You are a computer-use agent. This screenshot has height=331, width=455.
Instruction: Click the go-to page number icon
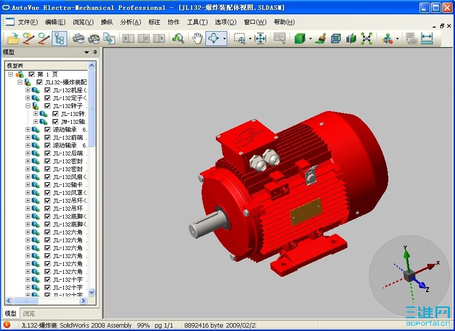143,38
